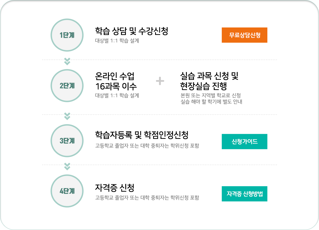Click the 2단계 step circle
This screenshot has width=319, height=230.
(67, 85)
